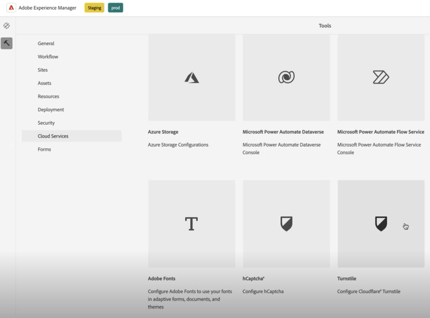Click the Power Automate Dataverse swirl icon
The width and height of the screenshot is (430, 318).
[286, 77]
